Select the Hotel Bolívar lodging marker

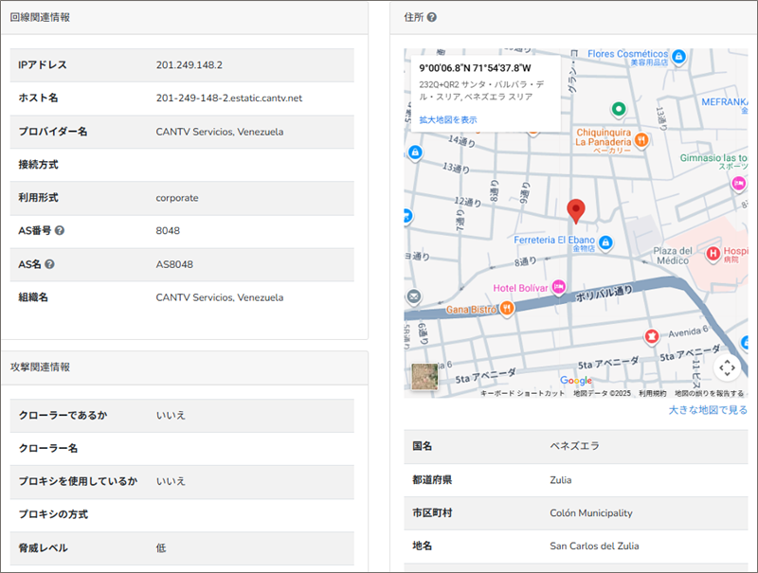tap(558, 285)
